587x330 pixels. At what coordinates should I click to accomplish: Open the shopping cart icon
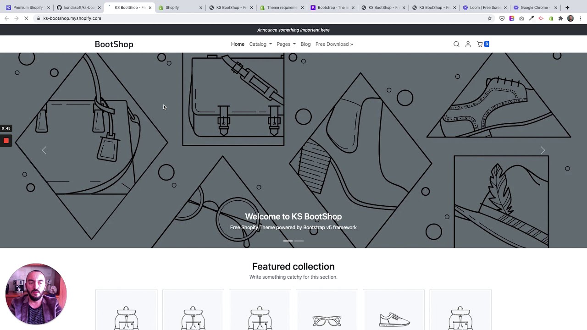(480, 44)
